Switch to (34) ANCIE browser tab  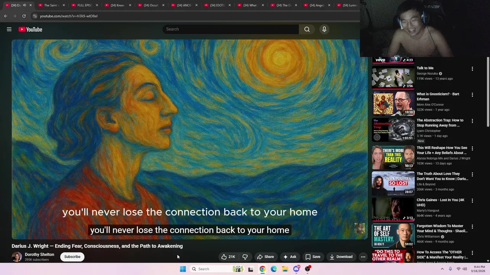184,5
